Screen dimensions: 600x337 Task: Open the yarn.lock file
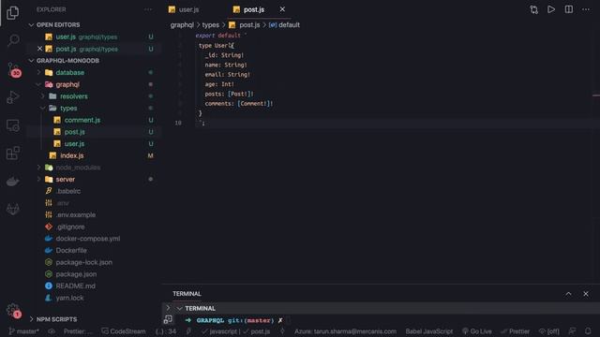point(69,298)
